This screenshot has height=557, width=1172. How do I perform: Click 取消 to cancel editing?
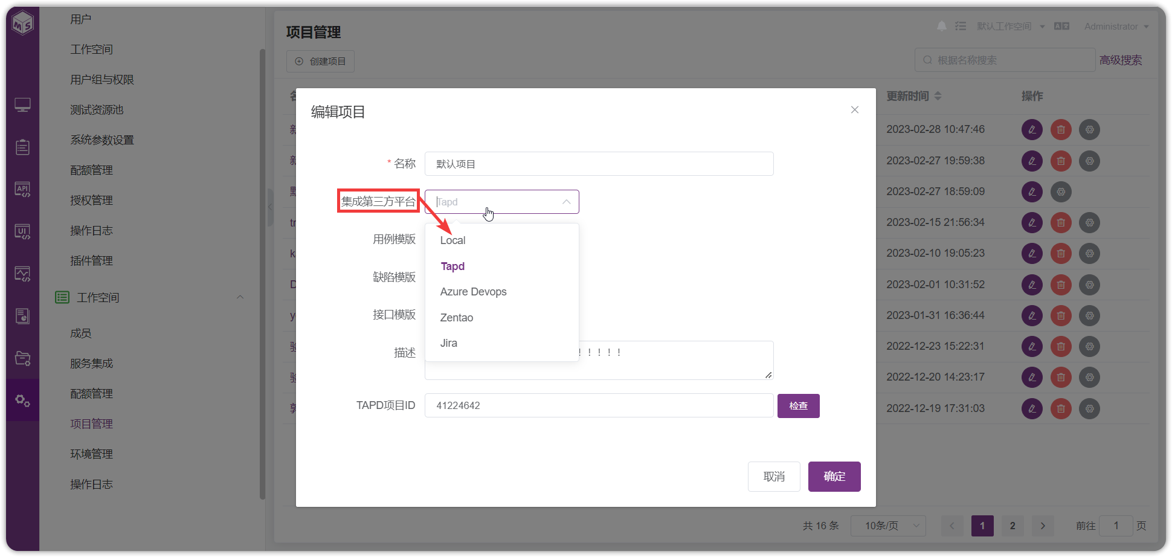(774, 477)
